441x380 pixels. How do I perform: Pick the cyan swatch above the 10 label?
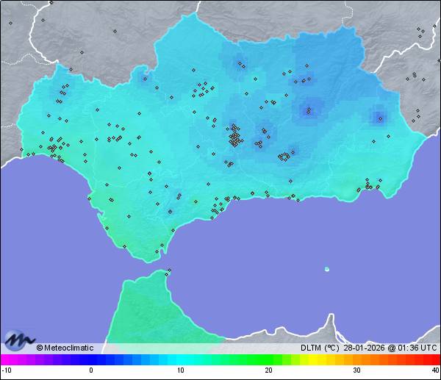click(181, 359)
